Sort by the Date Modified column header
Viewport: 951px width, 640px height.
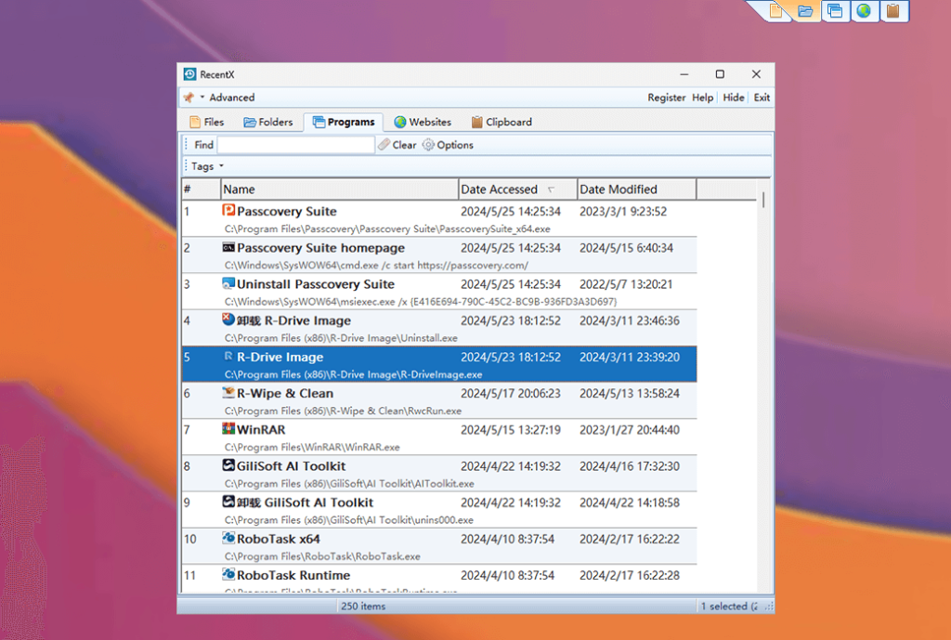636,189
